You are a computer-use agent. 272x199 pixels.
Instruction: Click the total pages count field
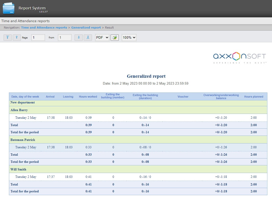pyautogui.click(x=65, y=37)
